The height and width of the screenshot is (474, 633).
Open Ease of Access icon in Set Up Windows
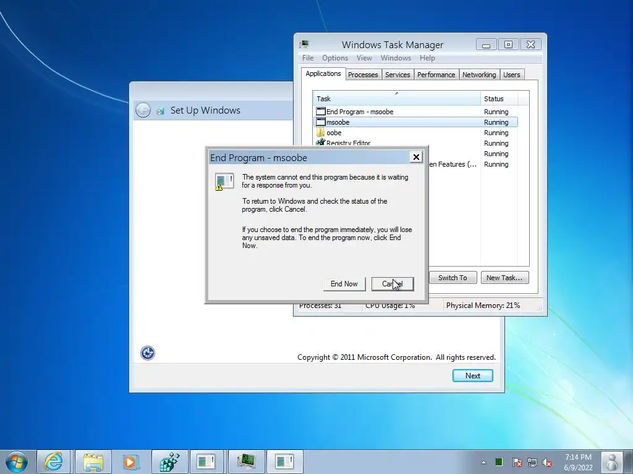coord(148,353)
